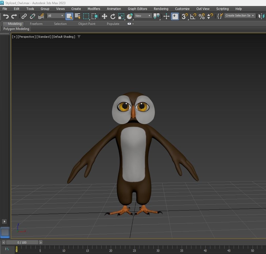Viewport: 266px width, 254px height.
Task: Click the viewport [+] general menu label
Action: pos(14,37)
